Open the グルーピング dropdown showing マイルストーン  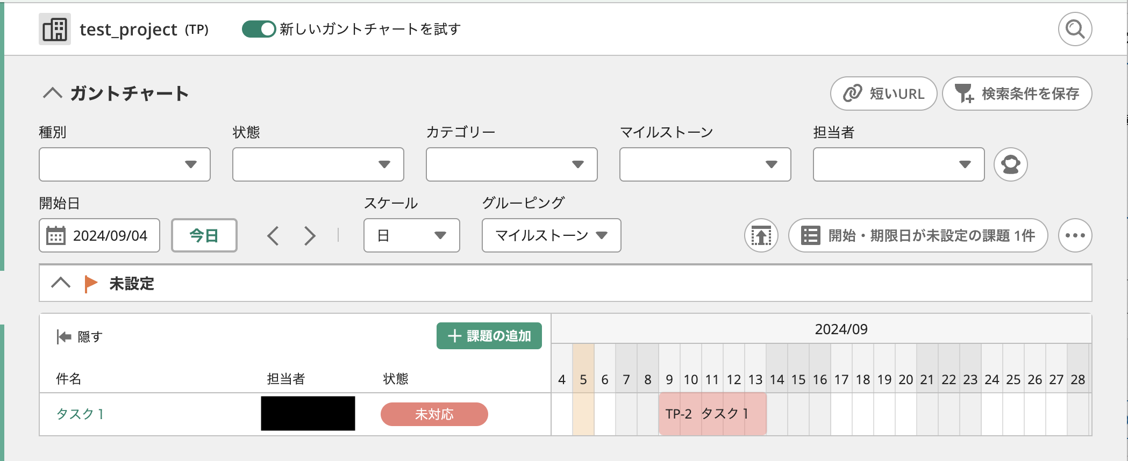point(551,235)
